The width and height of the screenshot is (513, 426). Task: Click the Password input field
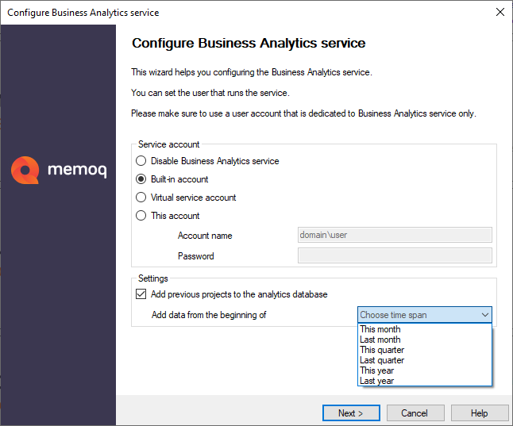[x=394, y=255]
